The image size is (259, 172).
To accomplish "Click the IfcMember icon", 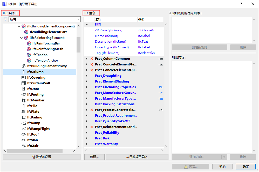I will click(24, 100).
